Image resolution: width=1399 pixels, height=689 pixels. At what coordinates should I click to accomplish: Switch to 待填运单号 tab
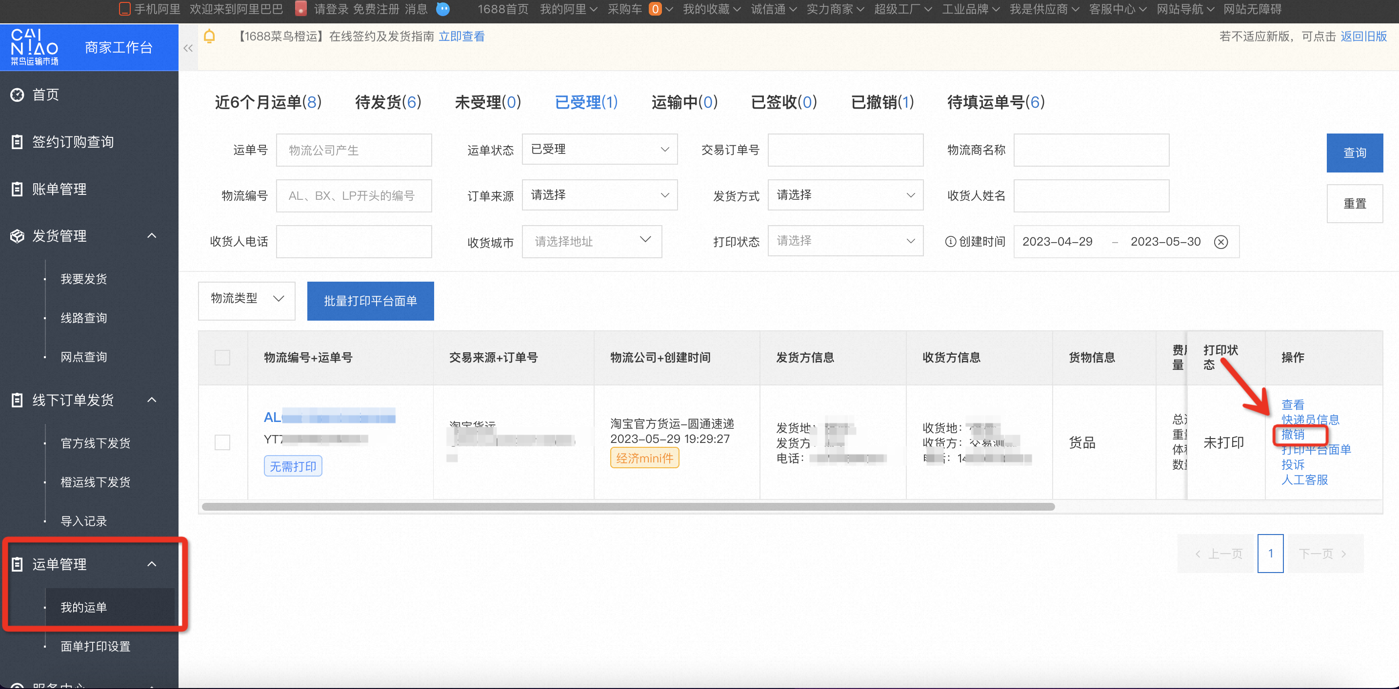tap(996, 102)
